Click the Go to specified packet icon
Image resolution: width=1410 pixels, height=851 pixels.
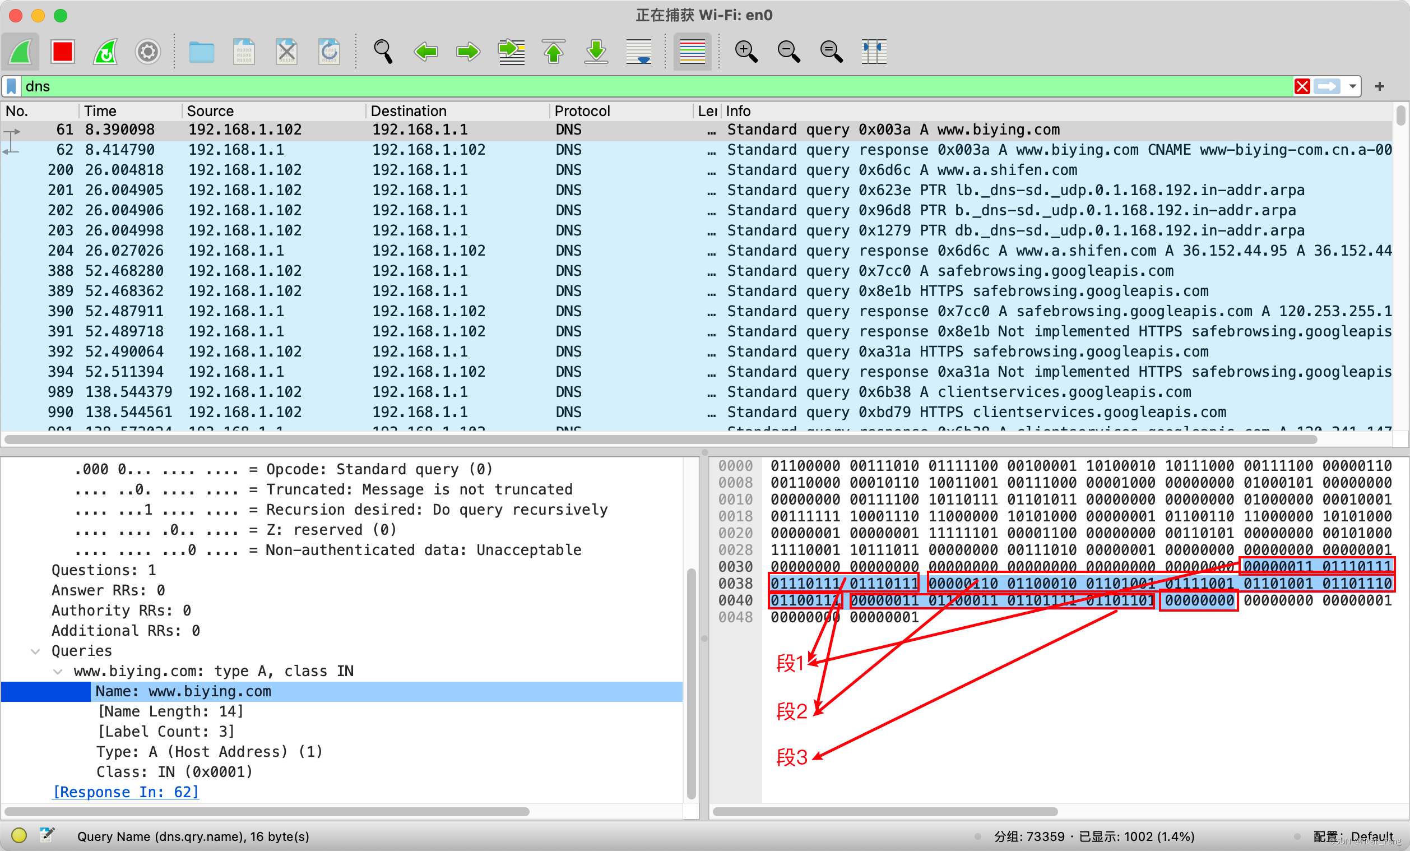(x=511, y=52)
